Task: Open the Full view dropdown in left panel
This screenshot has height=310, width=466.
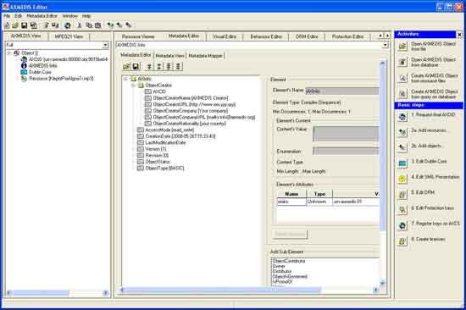Action: (x=105, y=45)
